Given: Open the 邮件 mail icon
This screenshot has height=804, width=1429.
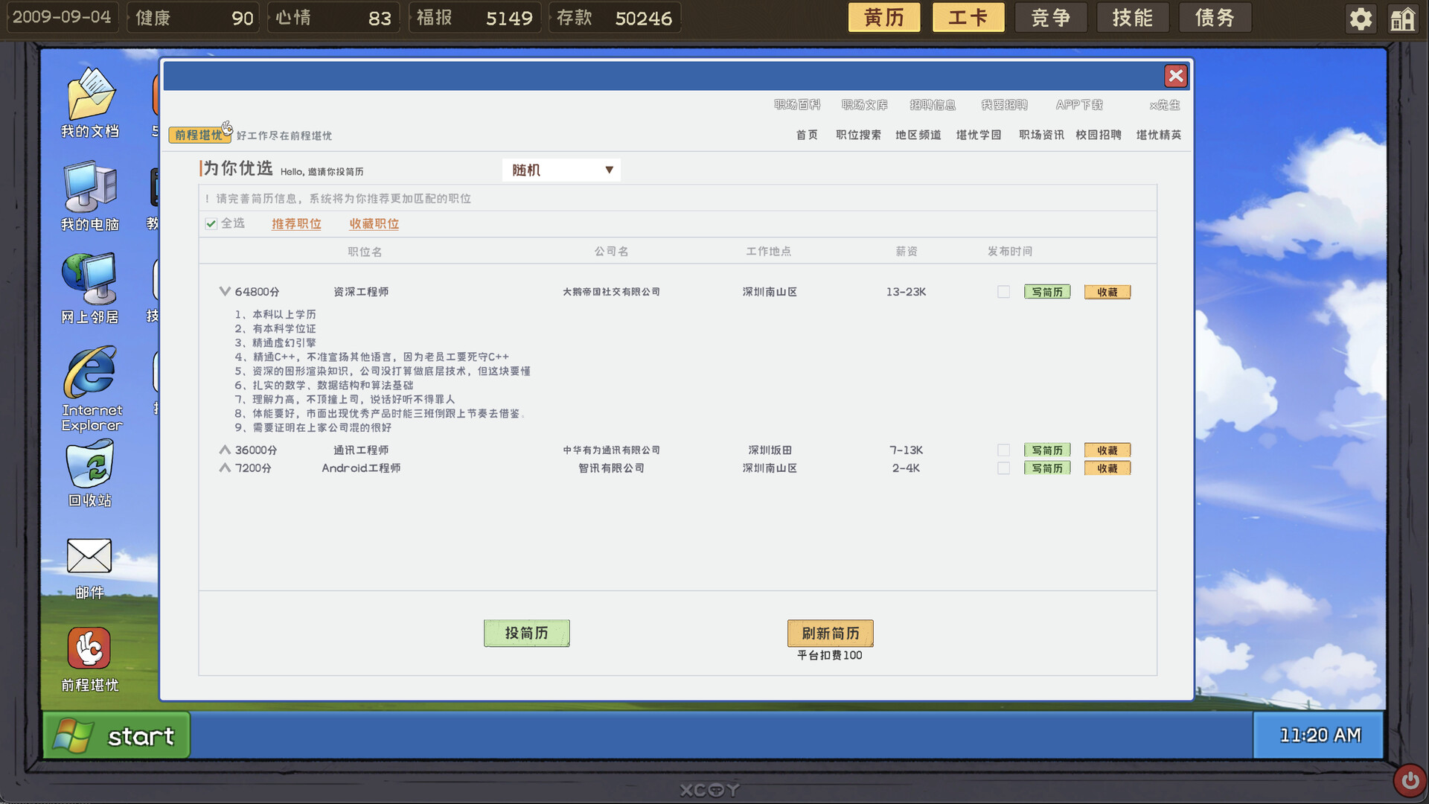Looking at the screenshot, I should (89, 557).
